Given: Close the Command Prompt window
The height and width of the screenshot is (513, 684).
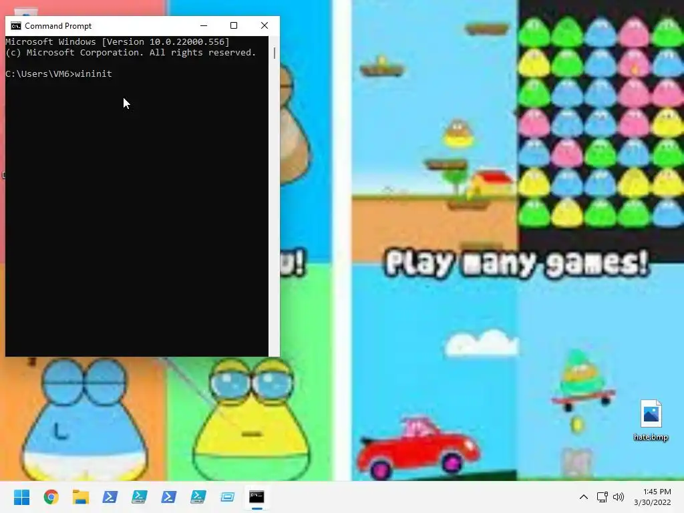Looking at the screenshot, I should coord(265,26).
